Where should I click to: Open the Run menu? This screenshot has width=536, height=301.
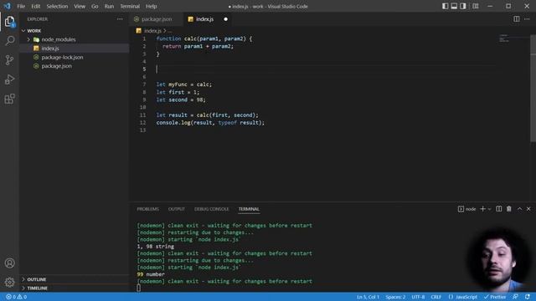tap(109, 6)
